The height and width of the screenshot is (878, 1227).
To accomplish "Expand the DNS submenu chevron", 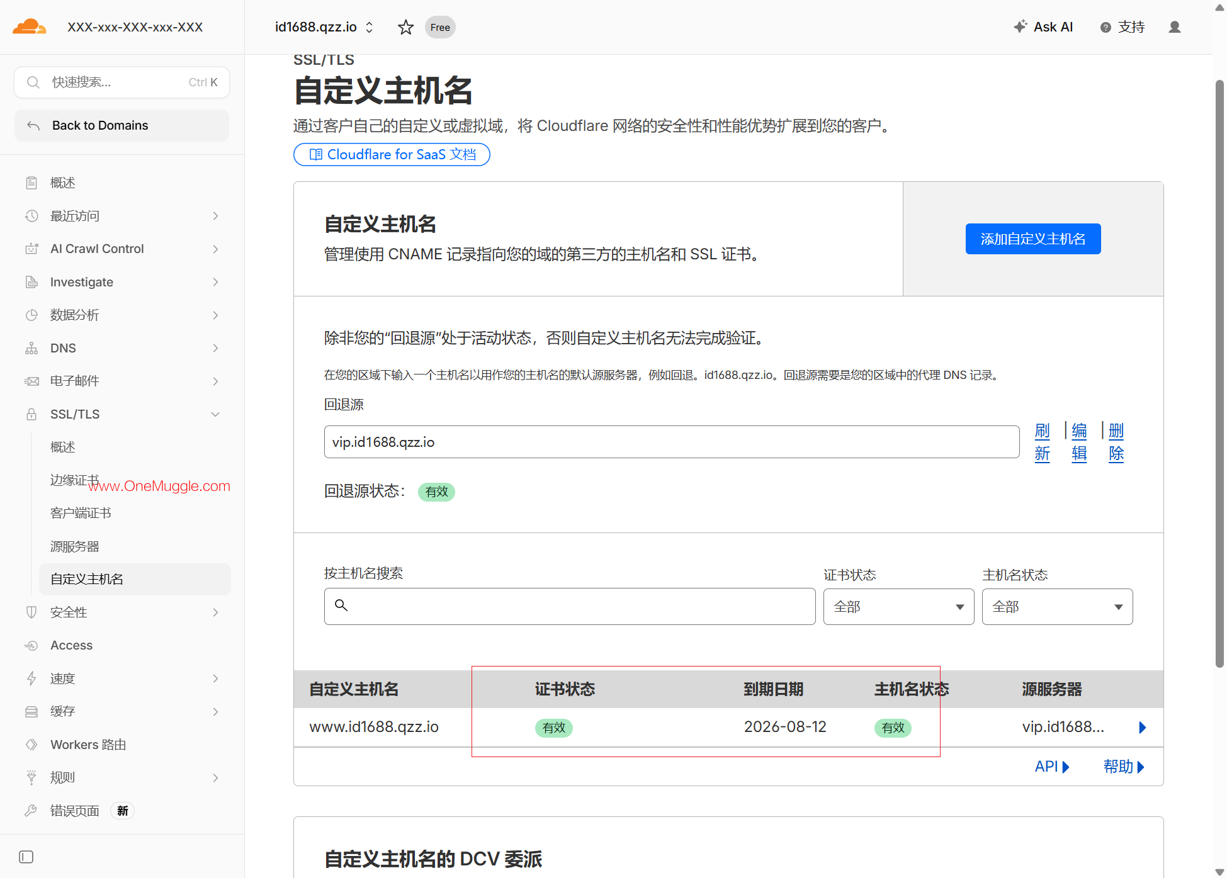I will [x=215, y=348].
